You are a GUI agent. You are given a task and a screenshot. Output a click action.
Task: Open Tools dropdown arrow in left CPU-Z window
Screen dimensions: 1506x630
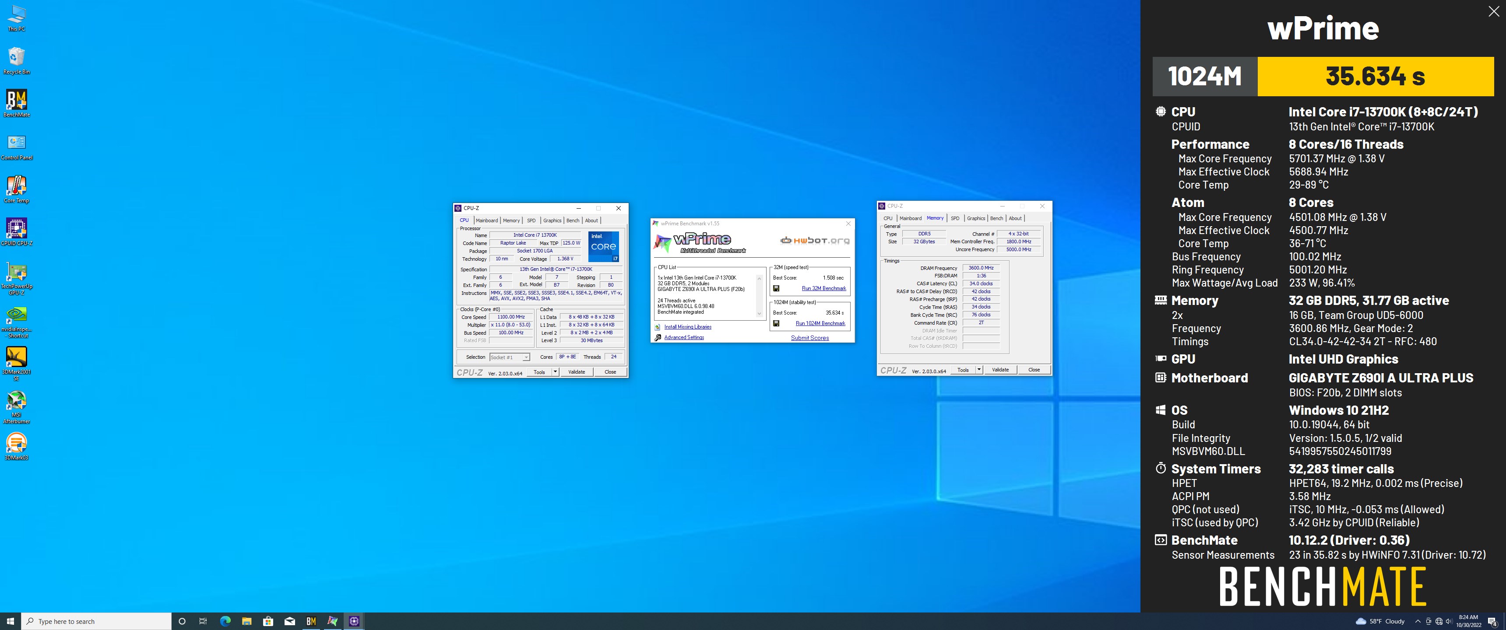coord(556,372)
